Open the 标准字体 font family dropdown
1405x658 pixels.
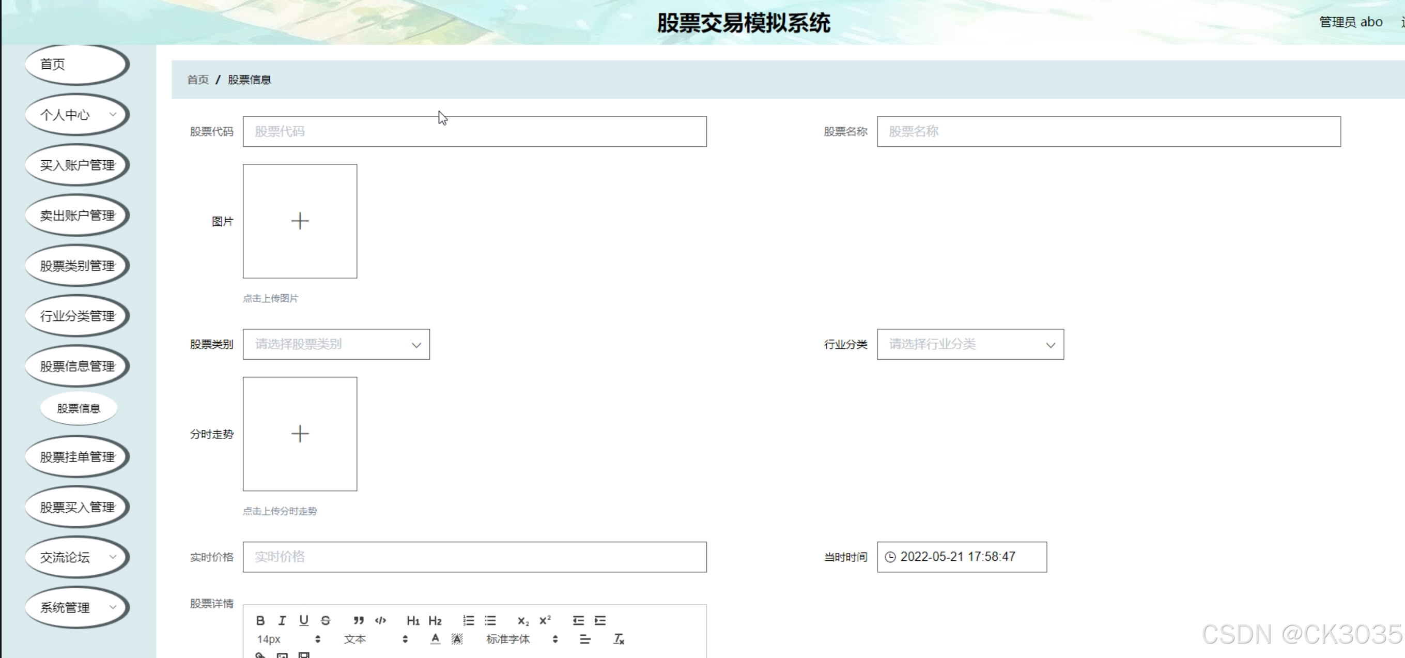[522, 639]
